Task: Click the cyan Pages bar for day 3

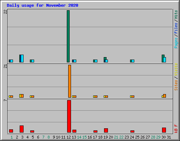Action: click(22, 59)
